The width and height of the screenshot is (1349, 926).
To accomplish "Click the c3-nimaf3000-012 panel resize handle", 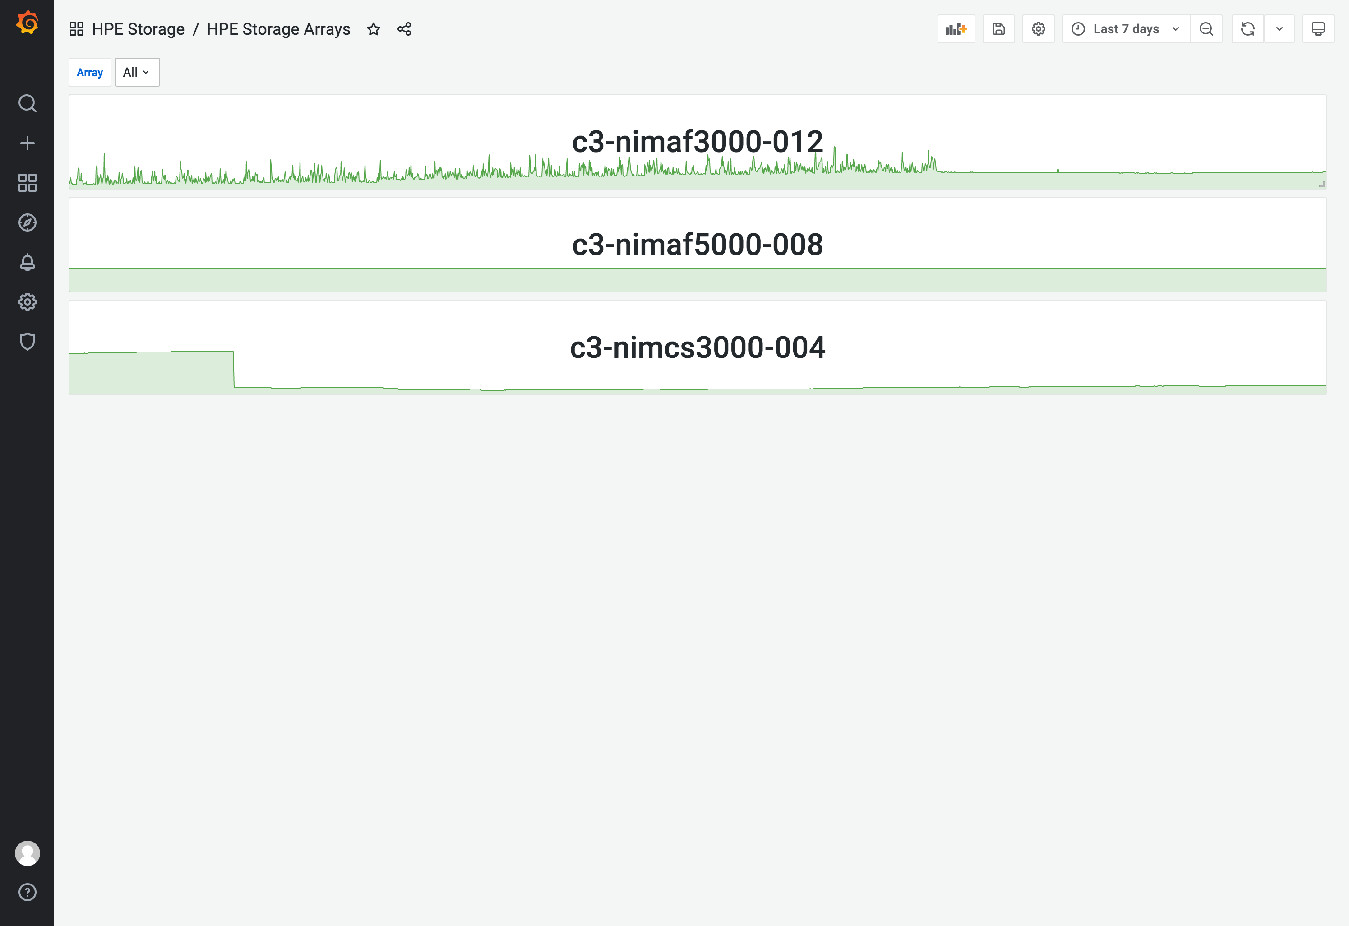I will tap(1322, 184).
